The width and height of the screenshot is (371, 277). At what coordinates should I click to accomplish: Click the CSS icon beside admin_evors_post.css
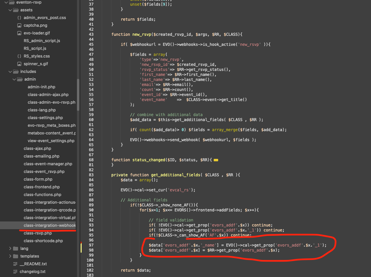19,18
